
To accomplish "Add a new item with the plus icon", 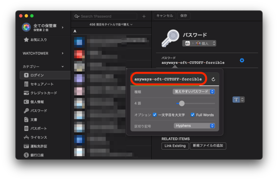I will tap(144, 17).
